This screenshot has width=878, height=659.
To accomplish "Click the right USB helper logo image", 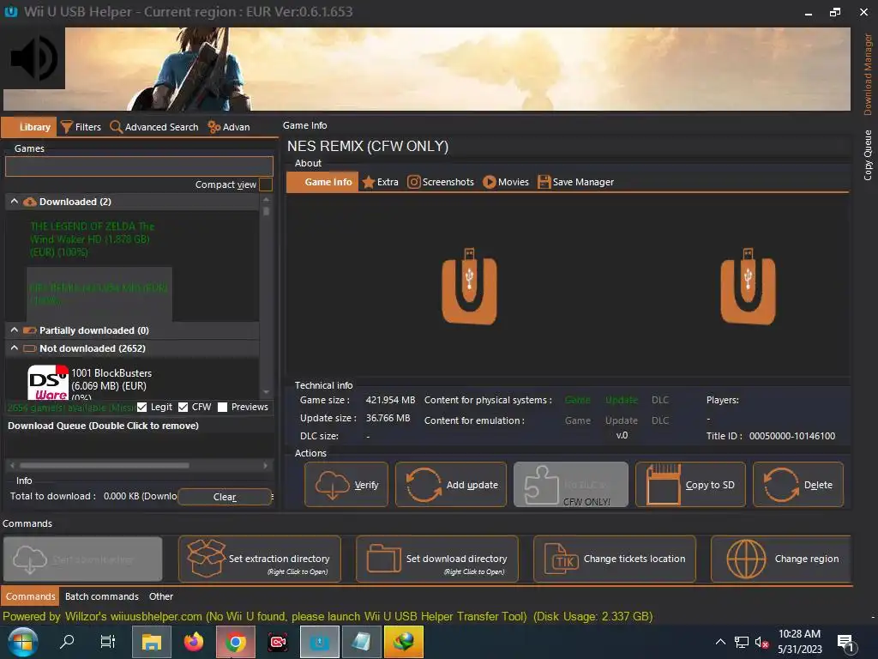I will coord(748,287).
